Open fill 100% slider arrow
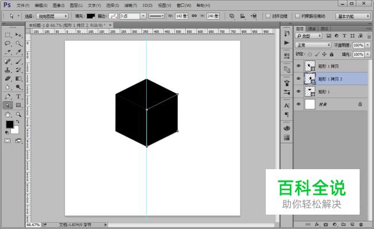 [x=368, y=55]
